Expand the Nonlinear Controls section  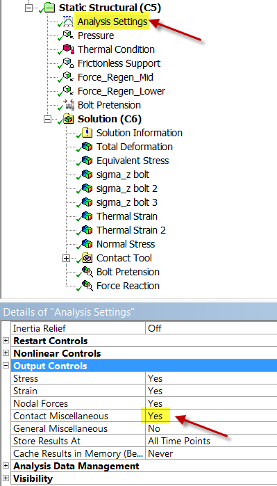[6, 353]
